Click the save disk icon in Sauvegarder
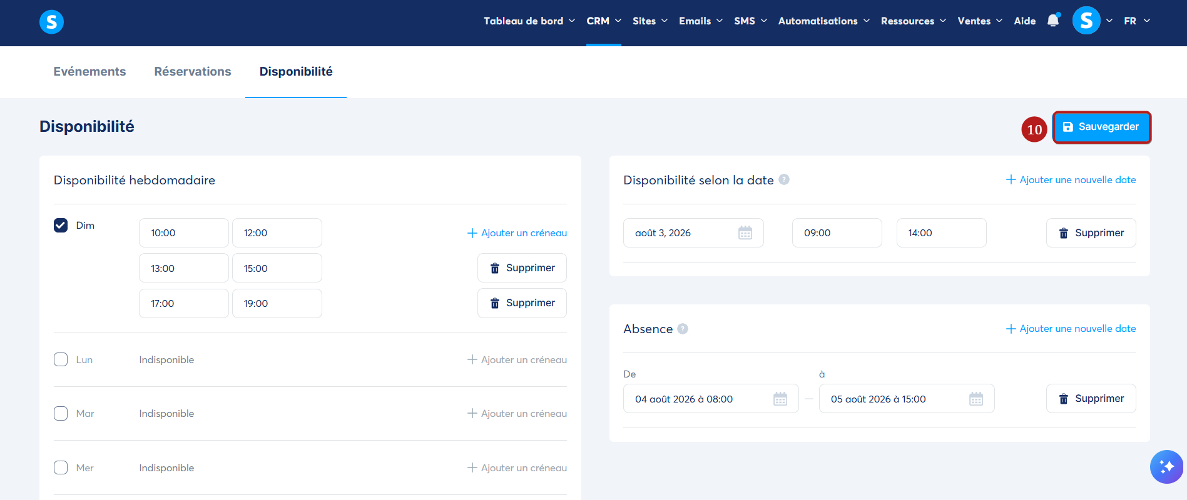This screenshot has height=500, width=1187. [x=1068, y=127]
